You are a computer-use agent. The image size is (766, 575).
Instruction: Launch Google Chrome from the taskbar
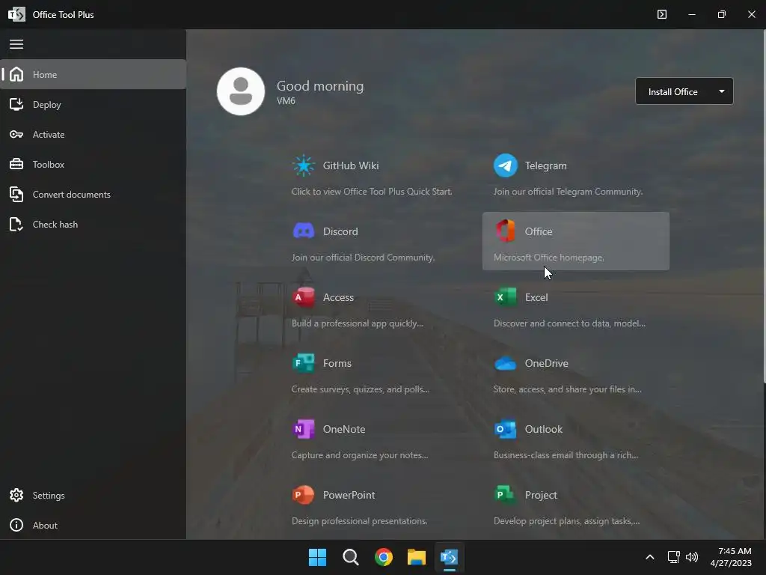pos(384,557)
